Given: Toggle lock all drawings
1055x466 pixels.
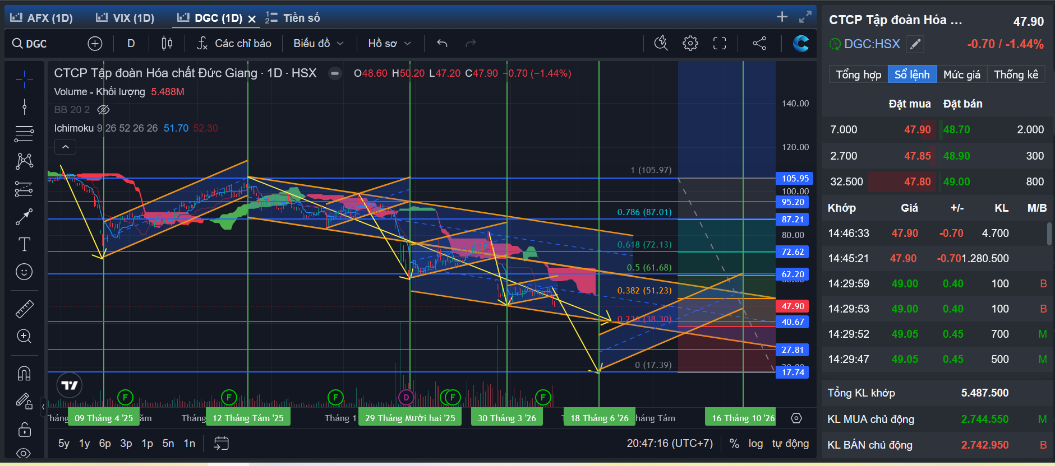Looking at the screenshot, I should pyautogui.click(x=24, y=429).
